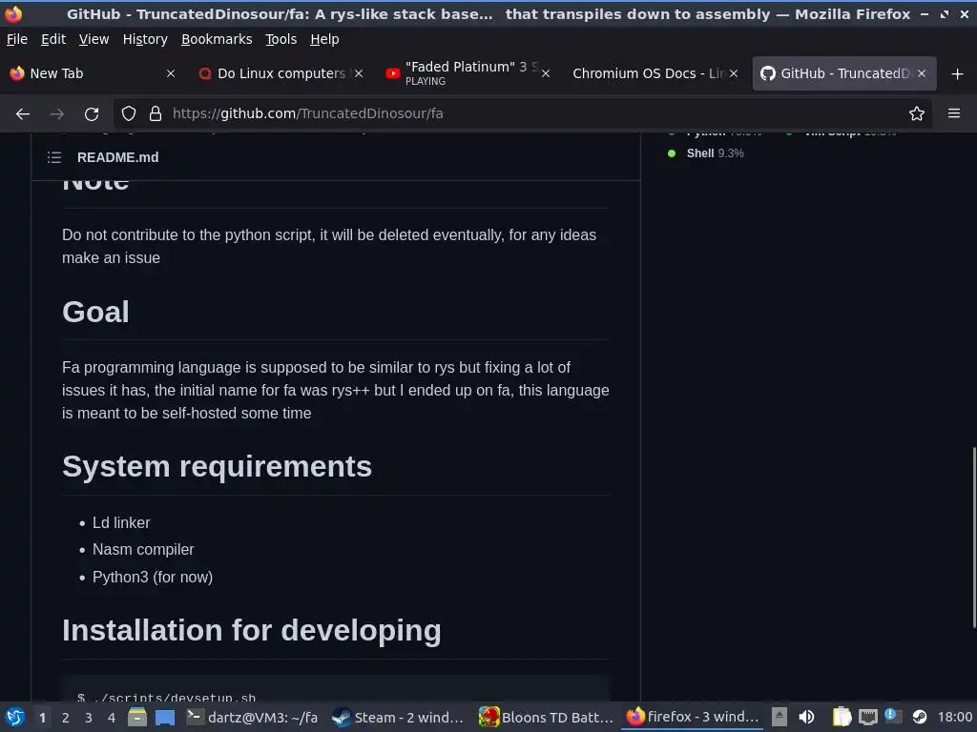
Task: Open the Bookmarks menu
Action: [217, 39]
